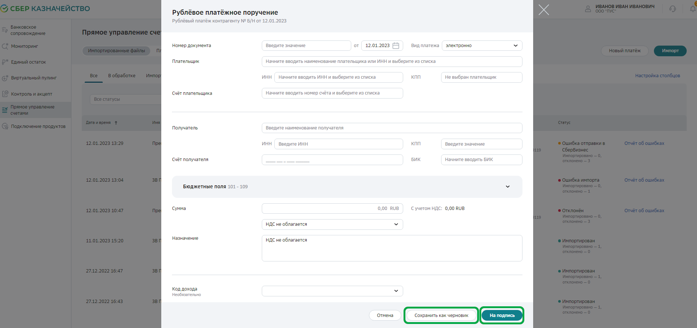Screen dimensions: 697x328
Task: Expand the Бюджетные поля section
Action: [507, 187]
